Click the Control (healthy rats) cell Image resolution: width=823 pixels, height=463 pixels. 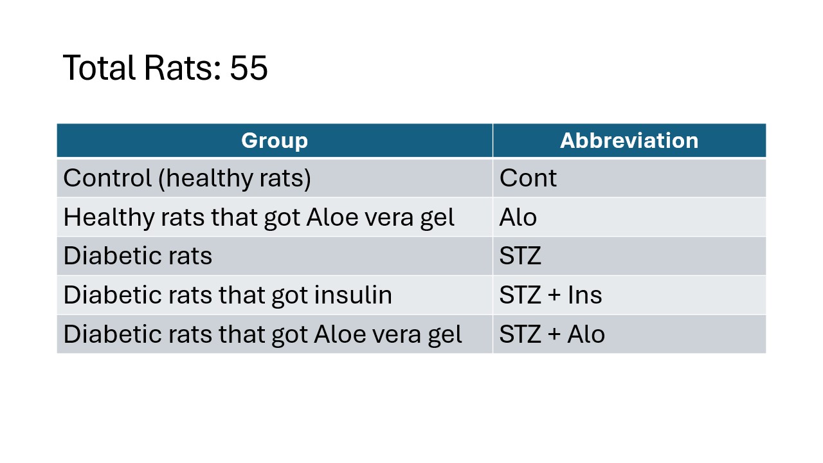pyautogui.click(x=275, y=177)
